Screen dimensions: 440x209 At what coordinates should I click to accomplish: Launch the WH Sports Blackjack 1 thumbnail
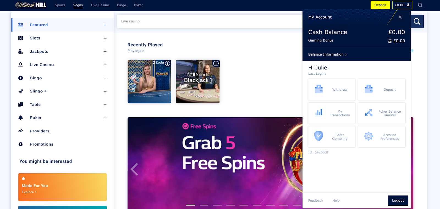click(198, 82)
